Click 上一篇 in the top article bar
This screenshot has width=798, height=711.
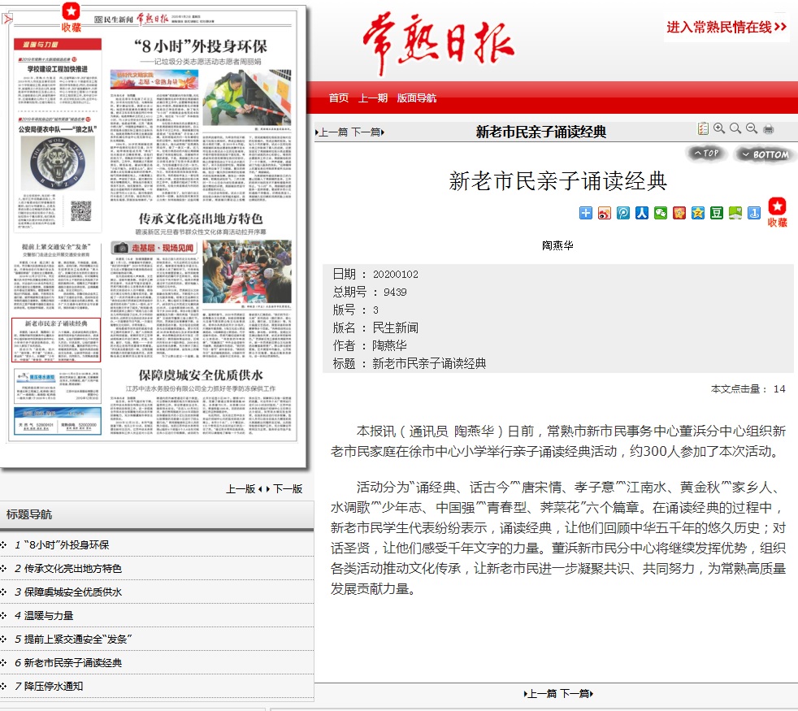(x=332, y=132)
